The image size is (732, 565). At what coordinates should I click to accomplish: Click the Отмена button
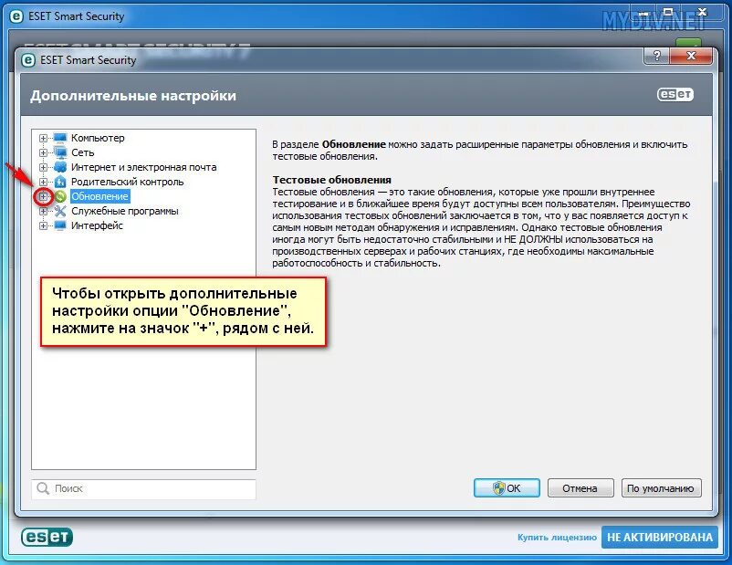(x=580, y=488)
